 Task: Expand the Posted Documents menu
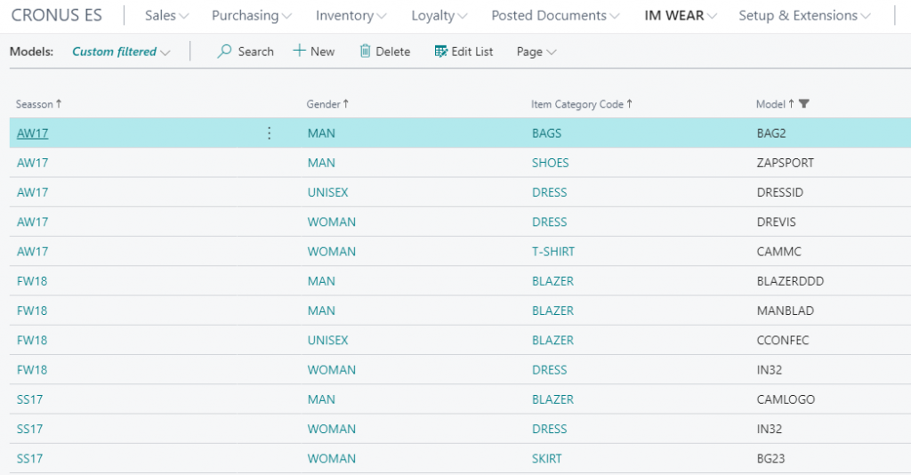pos(555,16)
